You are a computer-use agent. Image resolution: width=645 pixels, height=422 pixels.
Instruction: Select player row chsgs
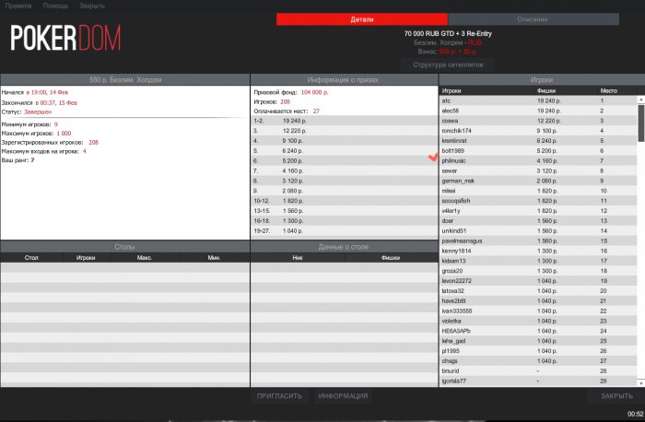coord(538,361)
